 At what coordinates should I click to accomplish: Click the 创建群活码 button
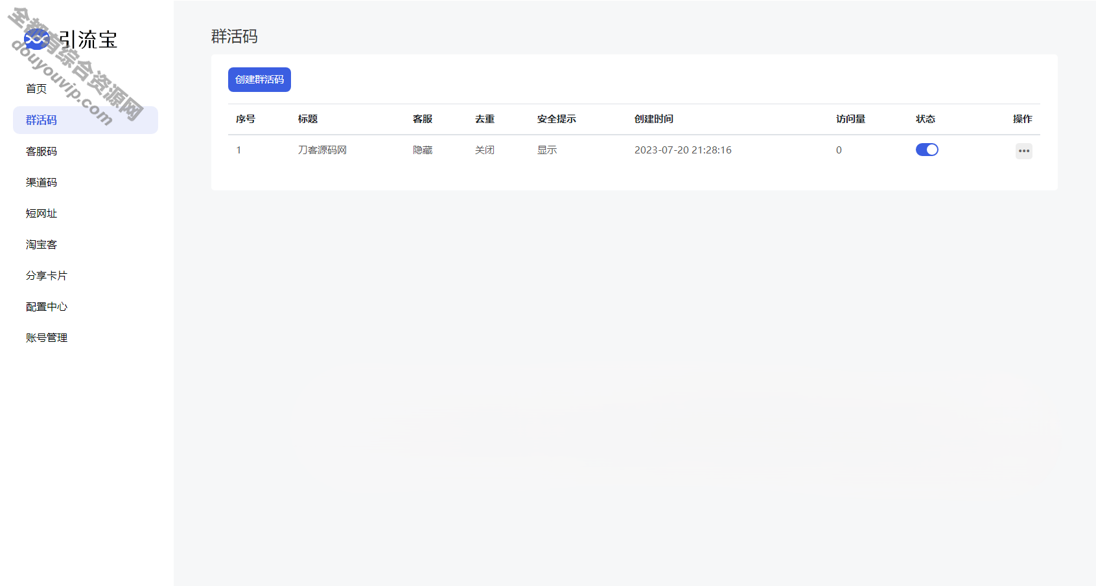[x=259, y=80]
